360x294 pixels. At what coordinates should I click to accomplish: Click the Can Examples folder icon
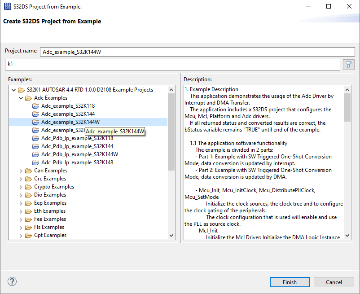pos(28,171)
